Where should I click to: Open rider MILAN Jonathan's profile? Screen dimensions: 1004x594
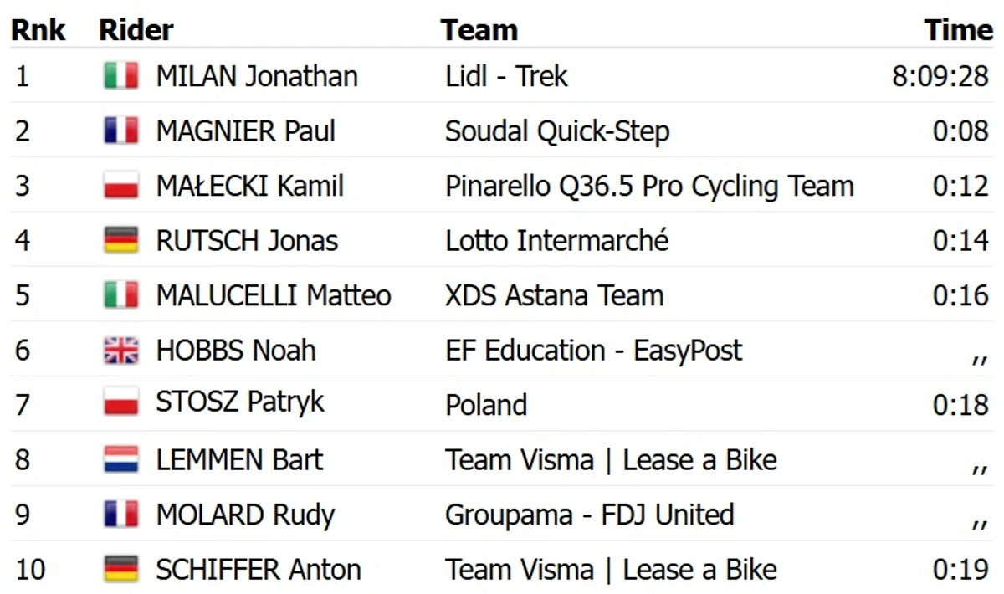257,76
